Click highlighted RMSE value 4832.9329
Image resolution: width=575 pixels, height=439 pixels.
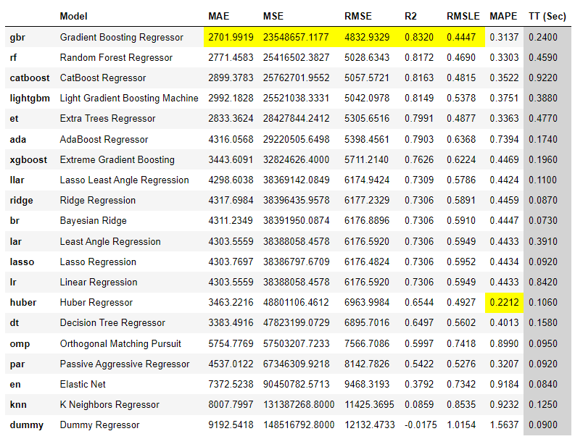tap(367, 38)
